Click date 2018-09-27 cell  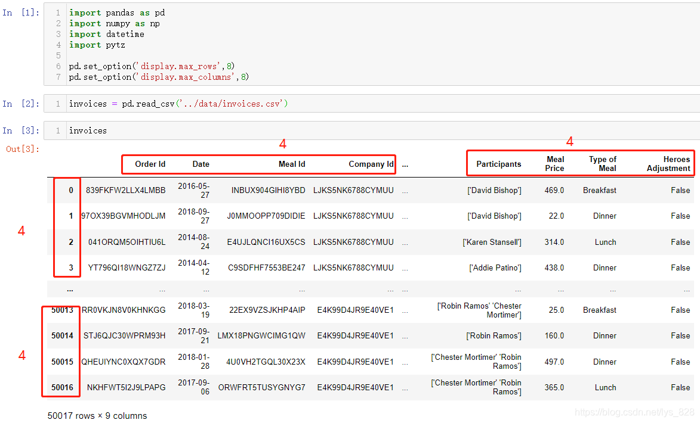coord(194,216)
